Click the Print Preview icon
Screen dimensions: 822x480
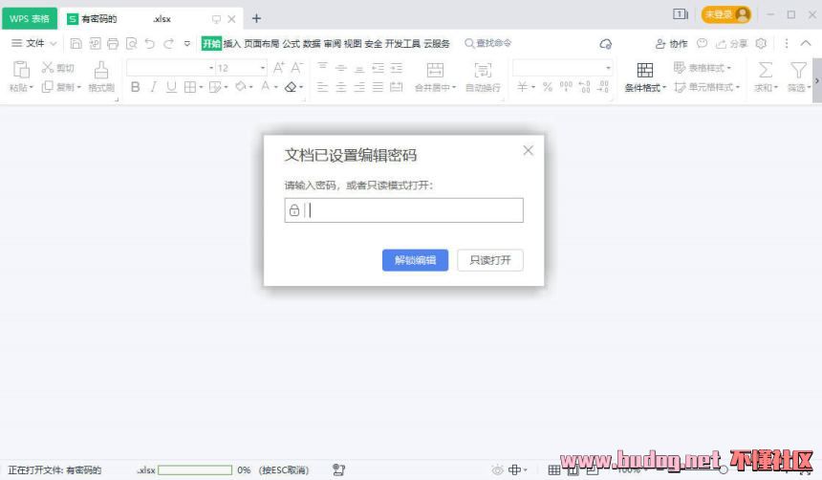click(x=131, y=44)
